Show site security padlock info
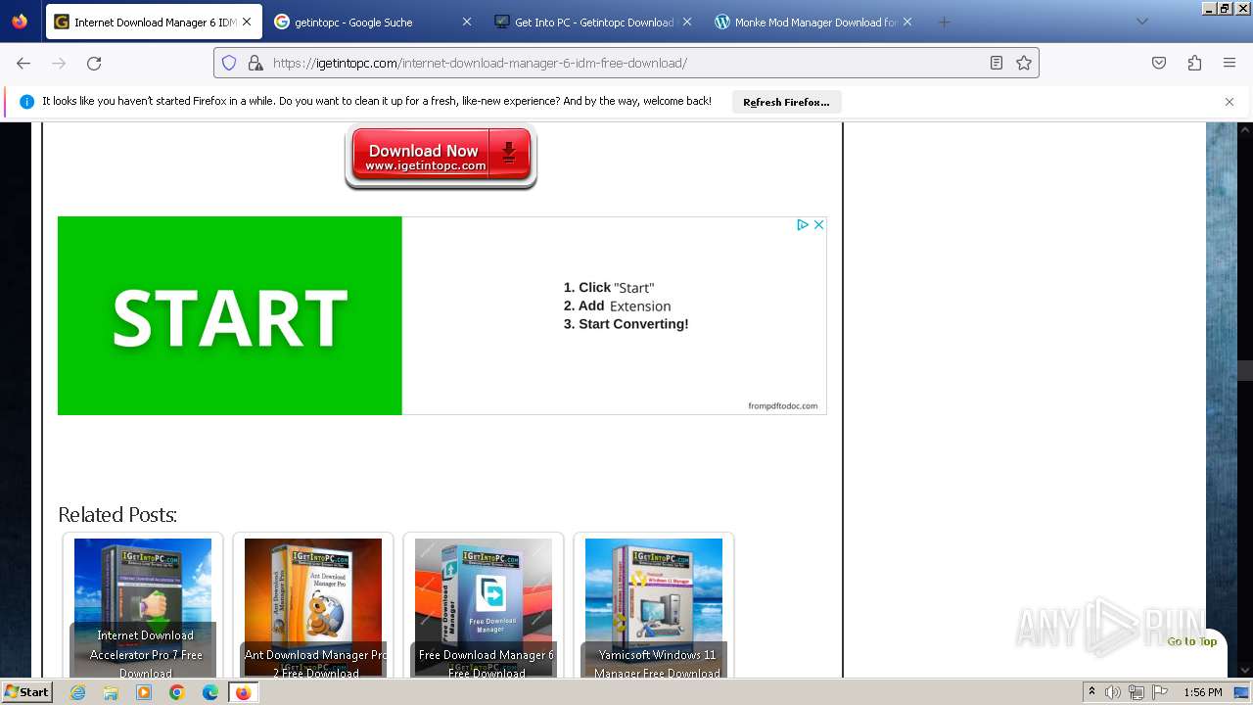This screenshot has width=1253, height=705. click(255, 63)
